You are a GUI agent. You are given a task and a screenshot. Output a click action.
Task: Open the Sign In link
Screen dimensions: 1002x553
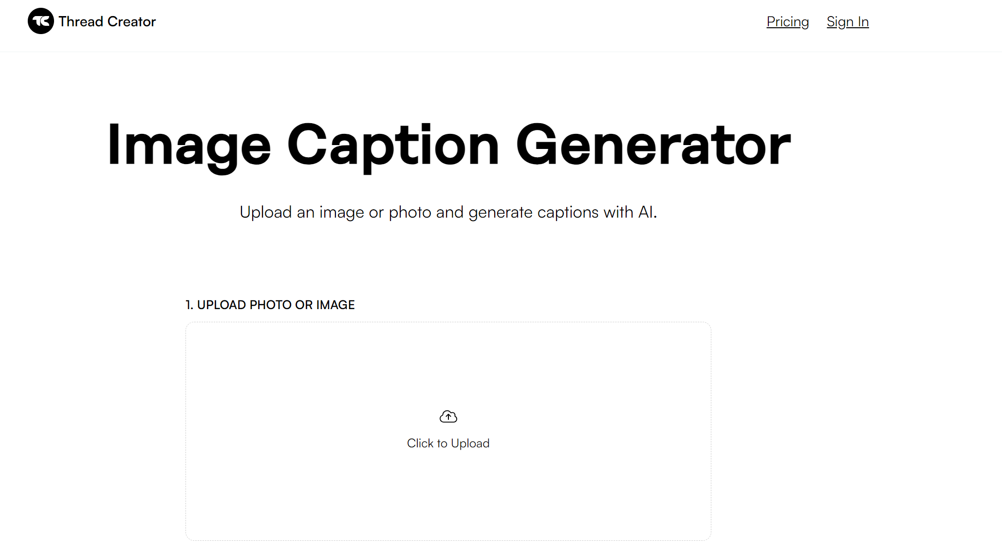click(847, 22)
